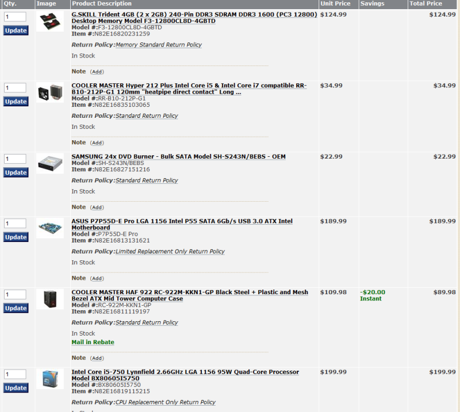460x412 pixels.
Task: Add a note to ASUS motherboard item
Action: [x=97, y=278]
